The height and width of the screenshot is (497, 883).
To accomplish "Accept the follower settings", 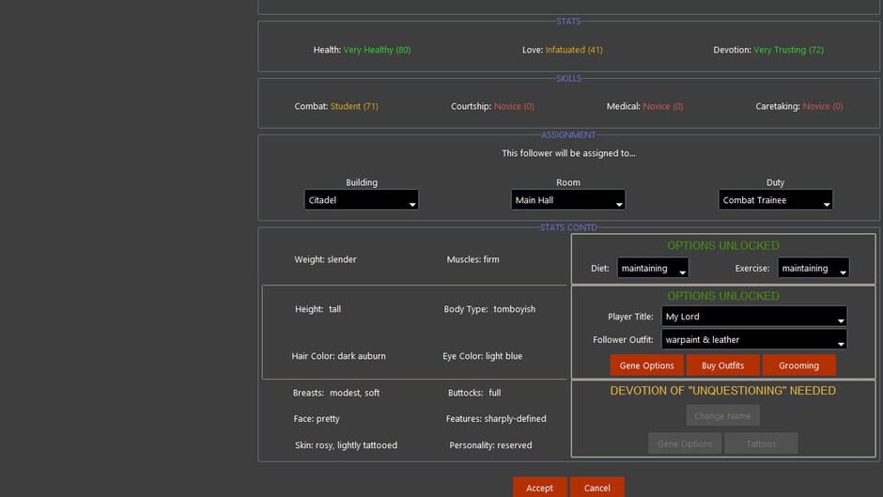I will [539, 488].
